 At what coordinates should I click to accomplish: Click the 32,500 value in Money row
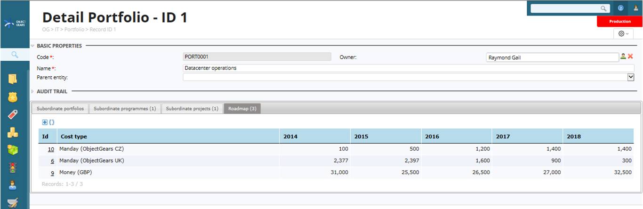click(622, 173)
